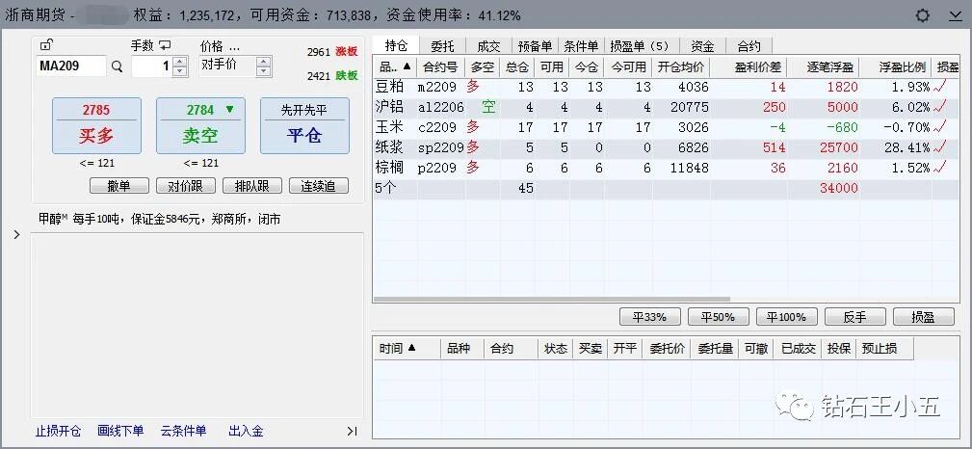Switch to the 持仓 tab
The image size is (972, 449).
[396, 46]
